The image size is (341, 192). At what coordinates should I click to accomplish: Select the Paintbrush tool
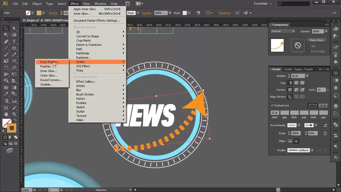(6, 54)
